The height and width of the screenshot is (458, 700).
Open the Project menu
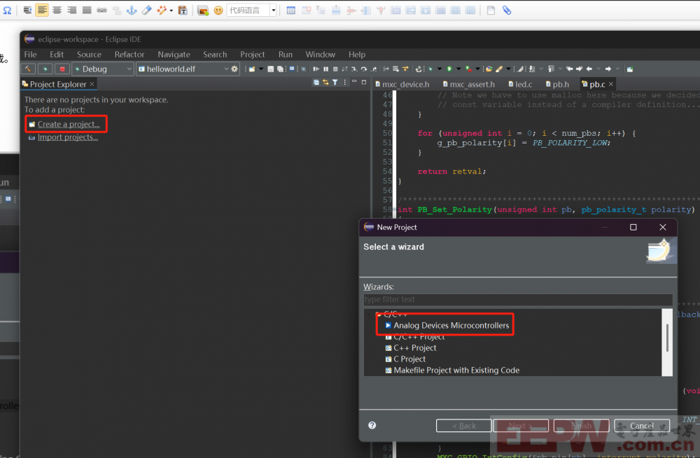[x=252, y=54]
